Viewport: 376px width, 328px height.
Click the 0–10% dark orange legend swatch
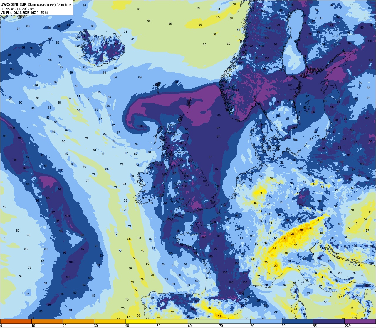coord(16,321)
